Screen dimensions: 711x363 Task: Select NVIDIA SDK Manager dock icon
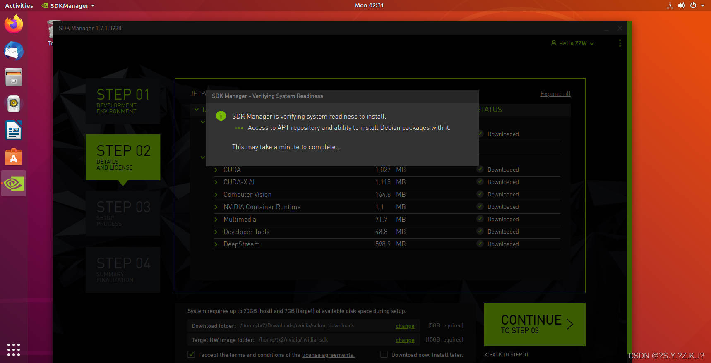(14, 183)
